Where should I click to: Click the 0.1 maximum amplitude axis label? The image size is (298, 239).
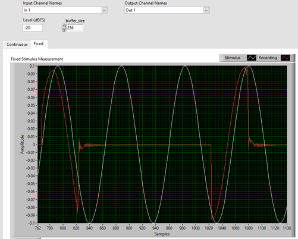click(x=32, y=66)
